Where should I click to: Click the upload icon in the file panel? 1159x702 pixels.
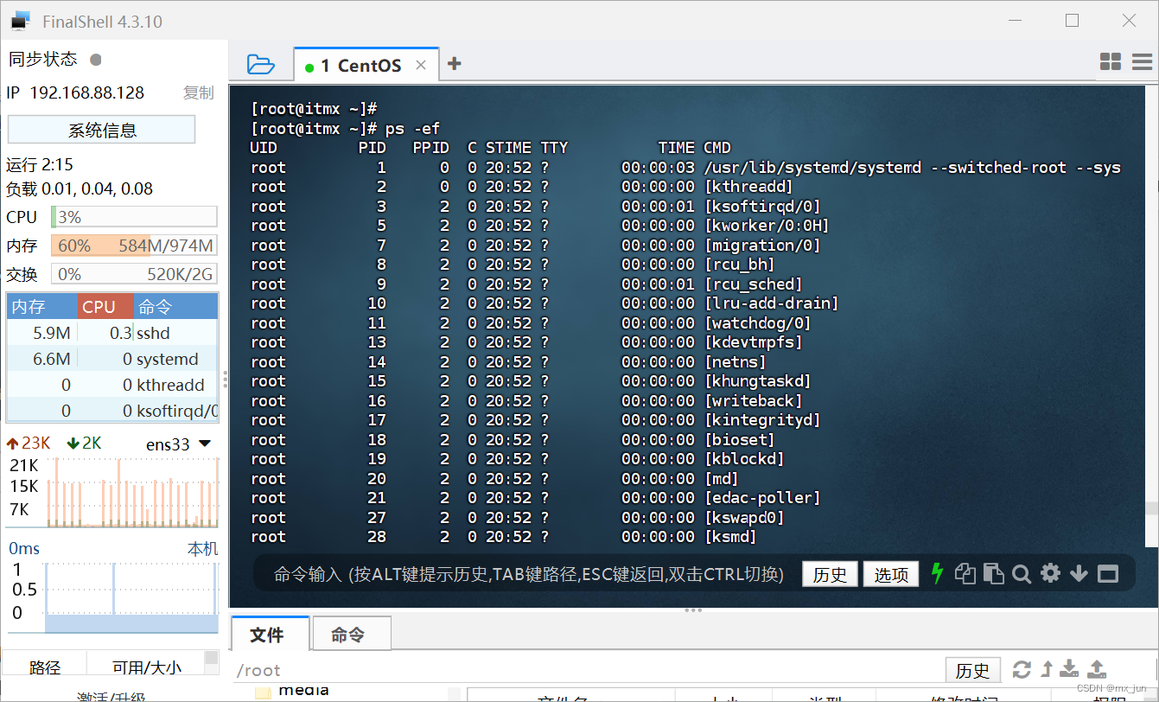tap(1096, 668)
